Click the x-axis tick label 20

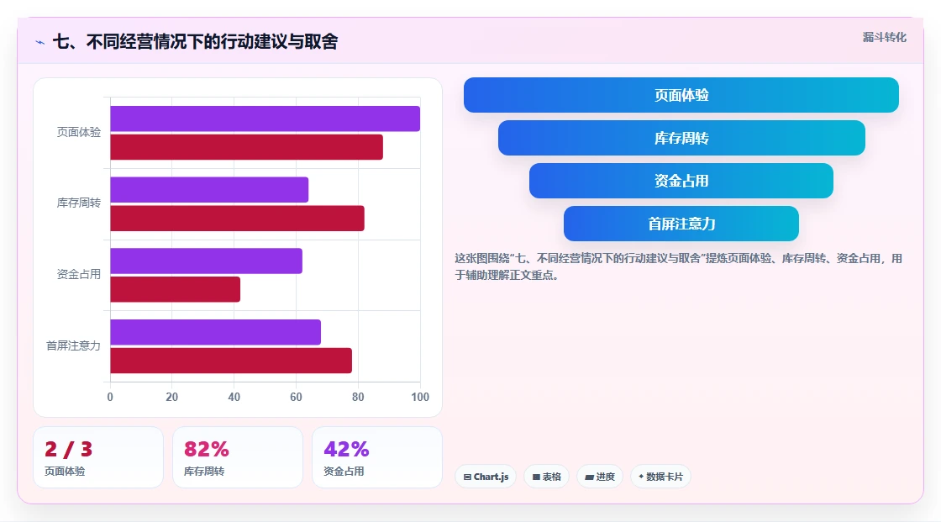click(172, 397)
